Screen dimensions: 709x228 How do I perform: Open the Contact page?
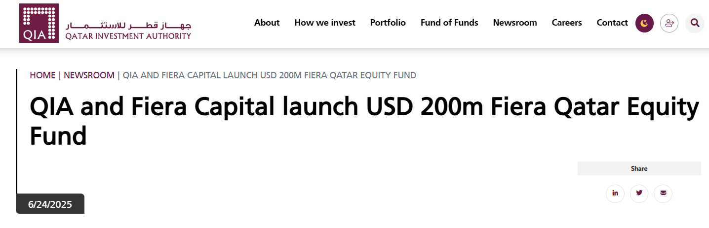[x=612, y=23]
